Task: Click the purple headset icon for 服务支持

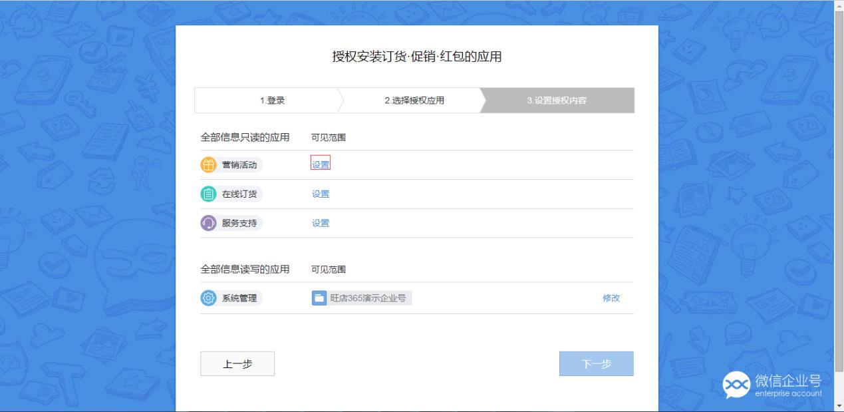Action: tap(208, 224)
